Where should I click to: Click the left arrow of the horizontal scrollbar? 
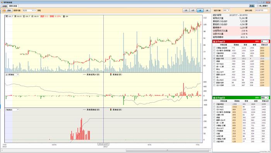(x=2, y=150)
